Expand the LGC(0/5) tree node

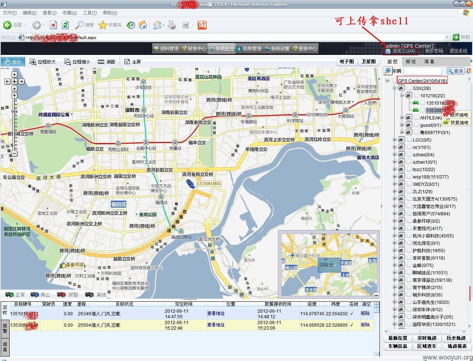(x=395, y=140)
